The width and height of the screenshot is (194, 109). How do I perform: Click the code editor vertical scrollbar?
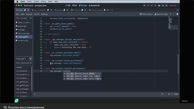pos(178,64)
